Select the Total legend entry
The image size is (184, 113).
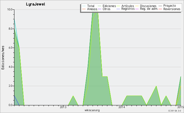coord(91,6)
